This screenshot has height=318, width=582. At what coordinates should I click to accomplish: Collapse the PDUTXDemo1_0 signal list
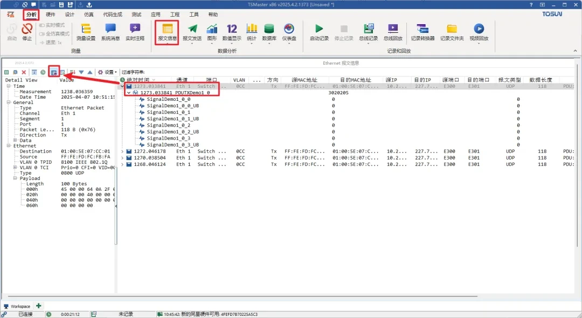point(128,93)
